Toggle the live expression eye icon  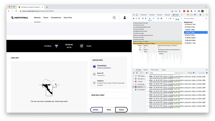coord(147,73)
